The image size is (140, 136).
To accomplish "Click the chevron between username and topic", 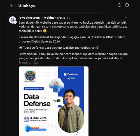I will pos(42,18).
